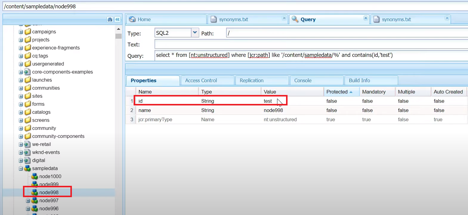Sort by the Type column header
The height and width of the screenshot is (215, 468).
(229, 92)
